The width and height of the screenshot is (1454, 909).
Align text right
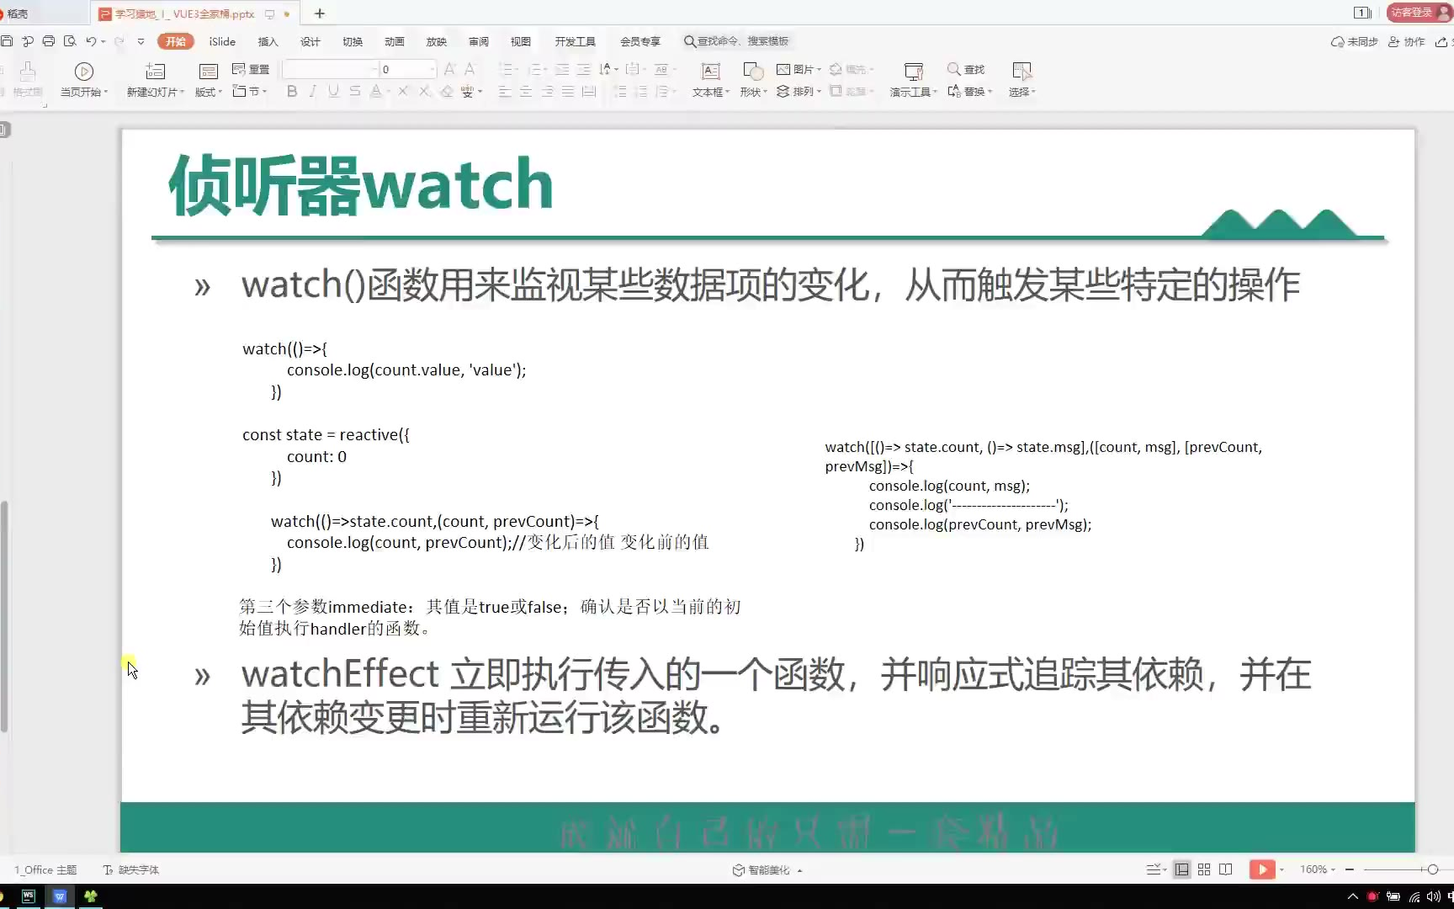point(547,91)
